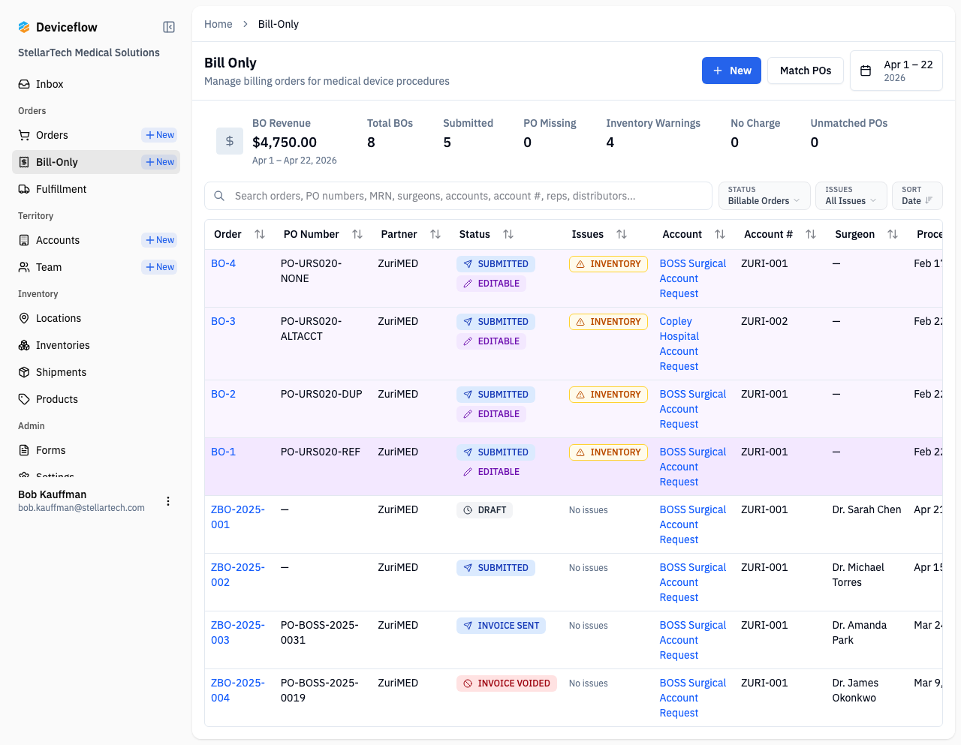Viewport: 961px width, 745px height.
Task: Open order BO-4 link
Action: click(x=223, y=263)
